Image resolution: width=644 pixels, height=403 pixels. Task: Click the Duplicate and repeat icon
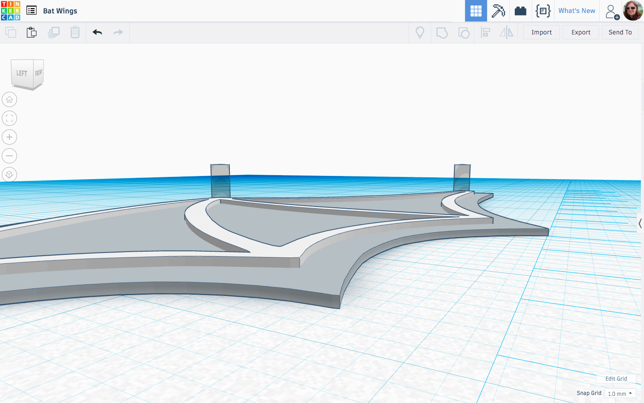pos(54,32)
